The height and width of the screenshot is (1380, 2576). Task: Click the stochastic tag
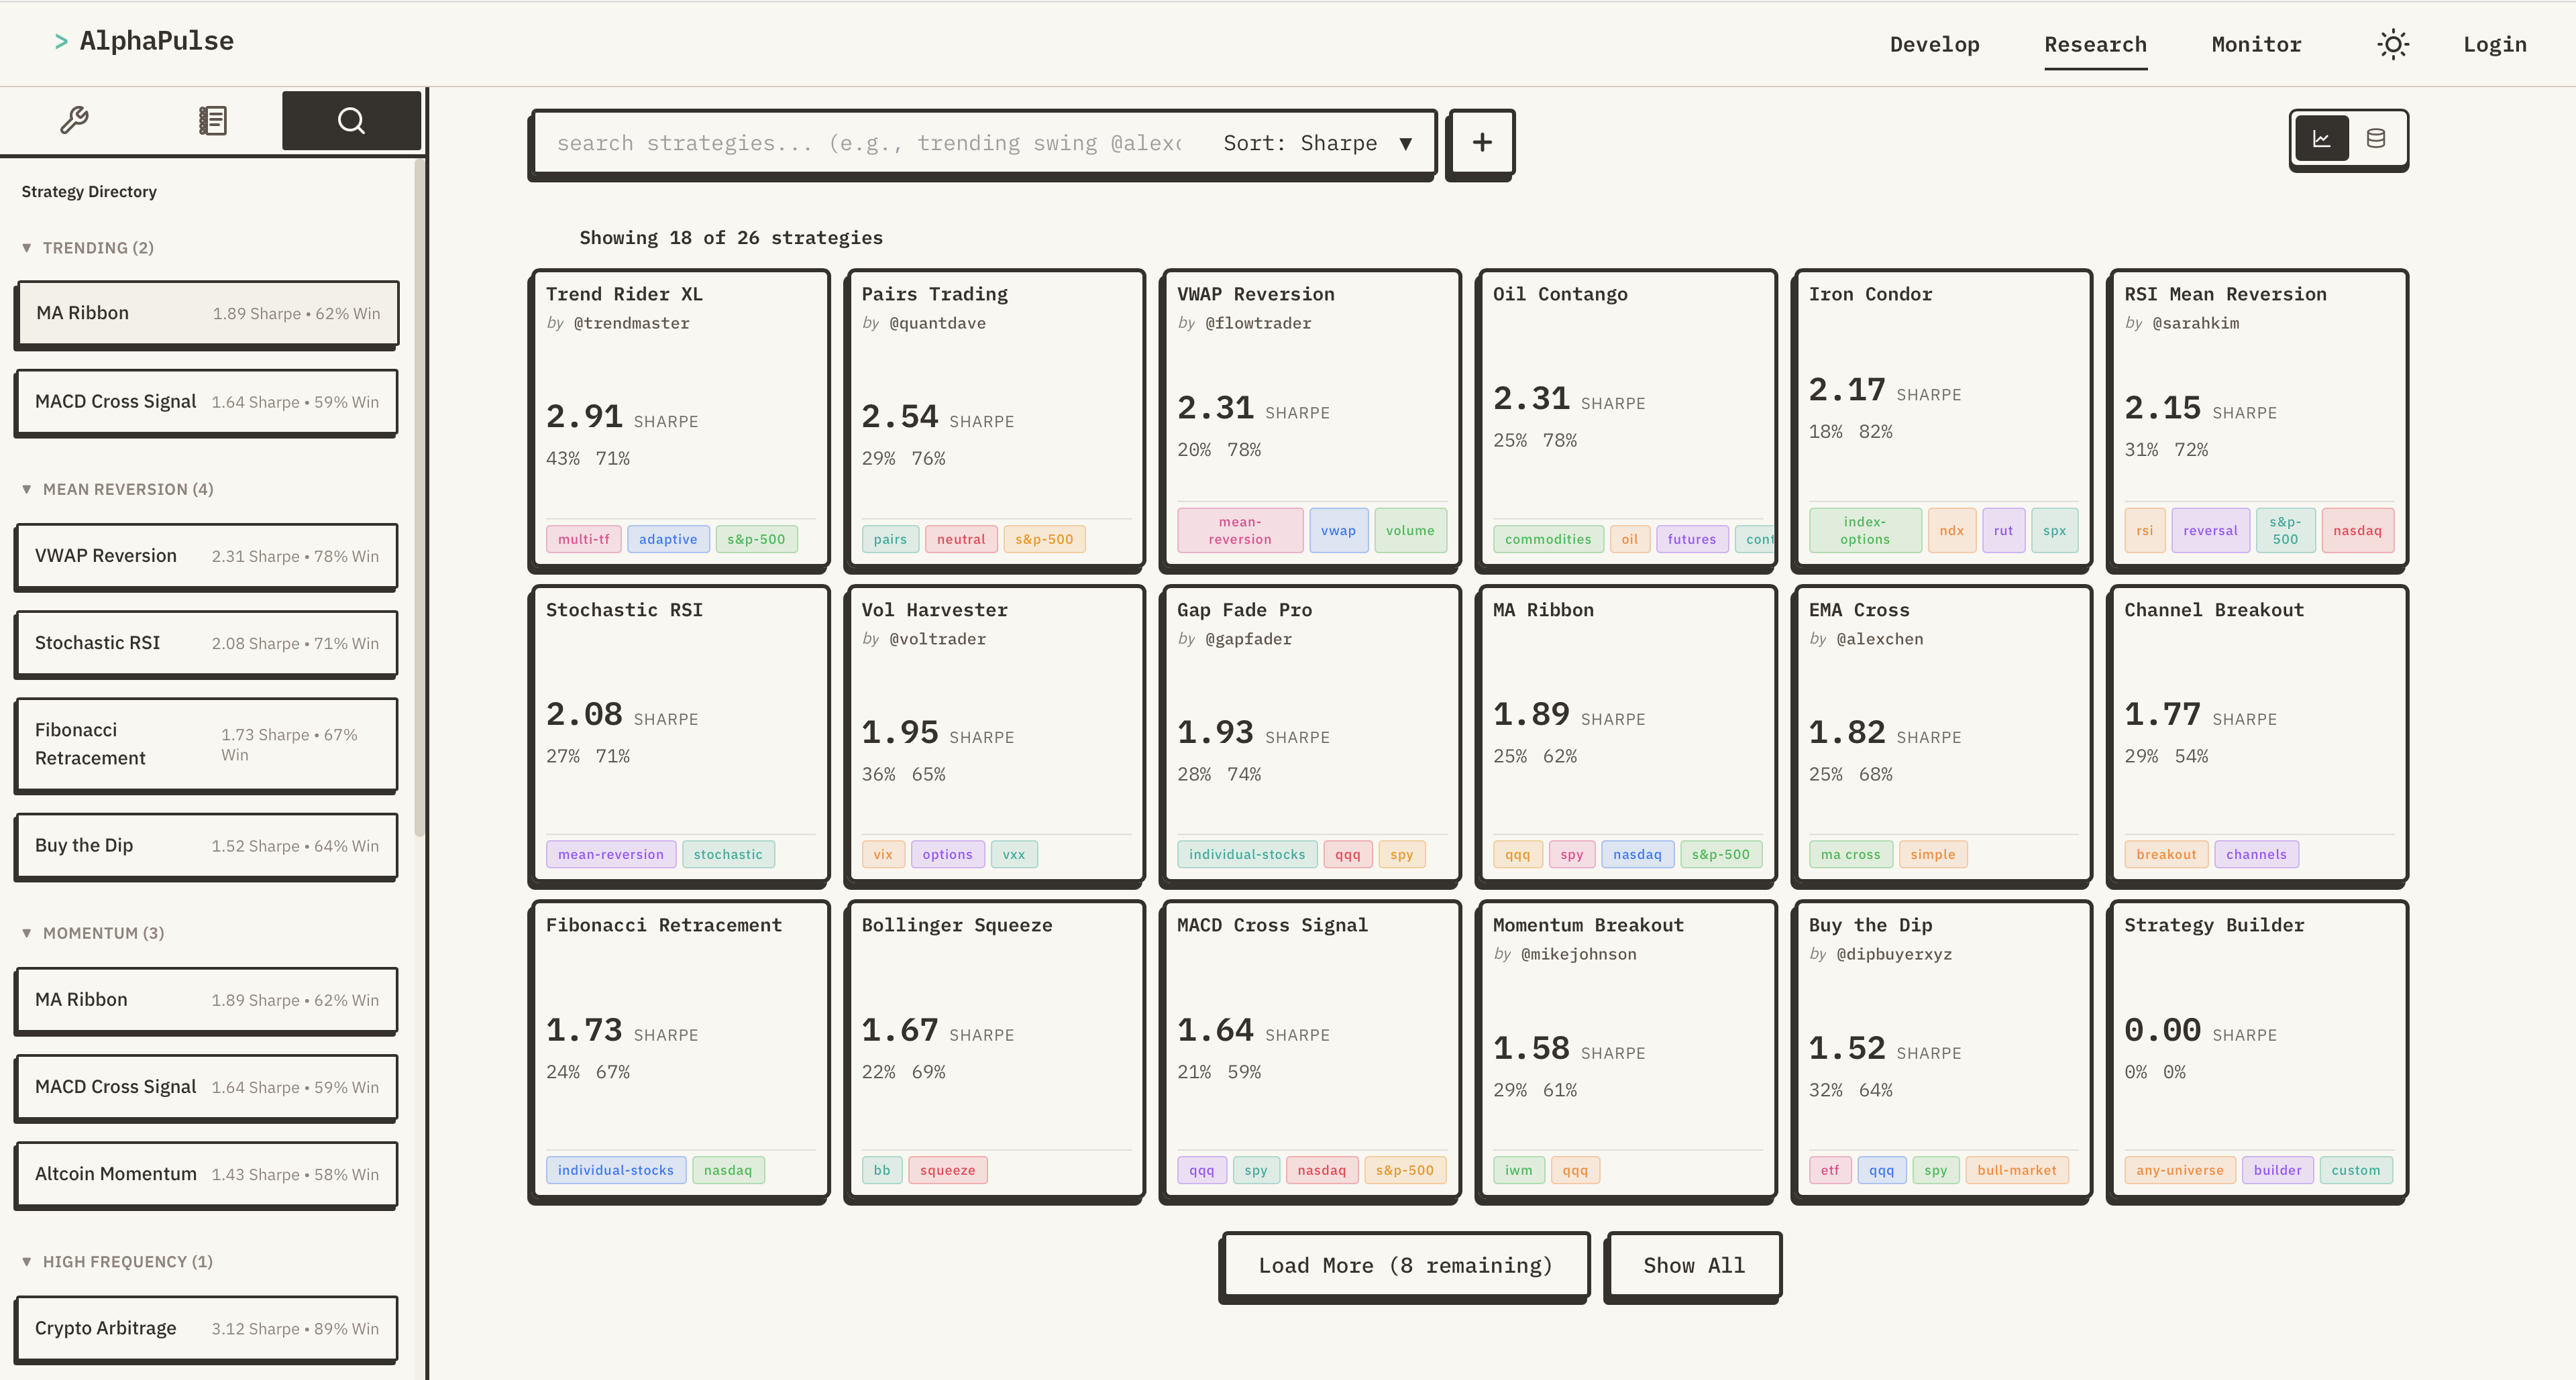tap(728, 856)
